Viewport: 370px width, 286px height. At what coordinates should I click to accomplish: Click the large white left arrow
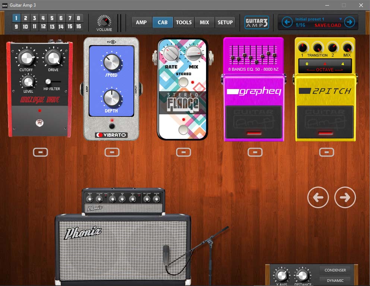coord(318,197)
